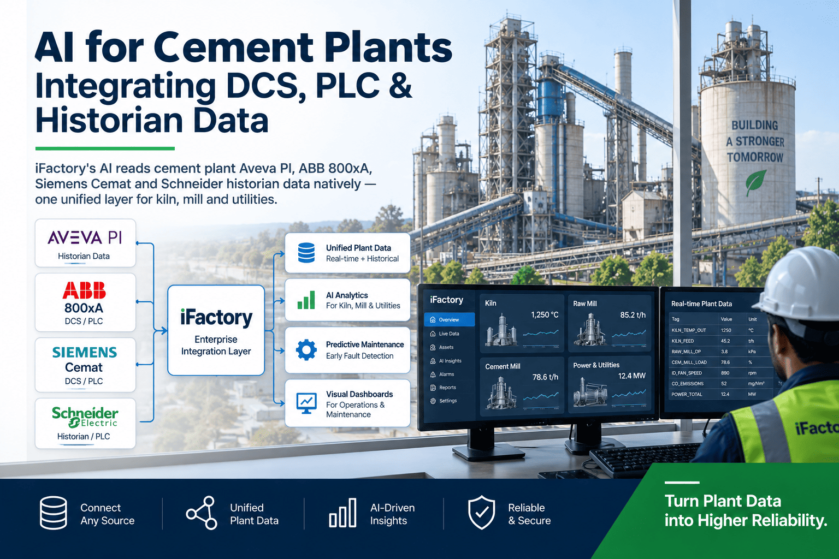The width and height of the screenshot is (839, 559).
Task: Click the iFactory Enterprise Integration Layer box
Action: point(216,330)
